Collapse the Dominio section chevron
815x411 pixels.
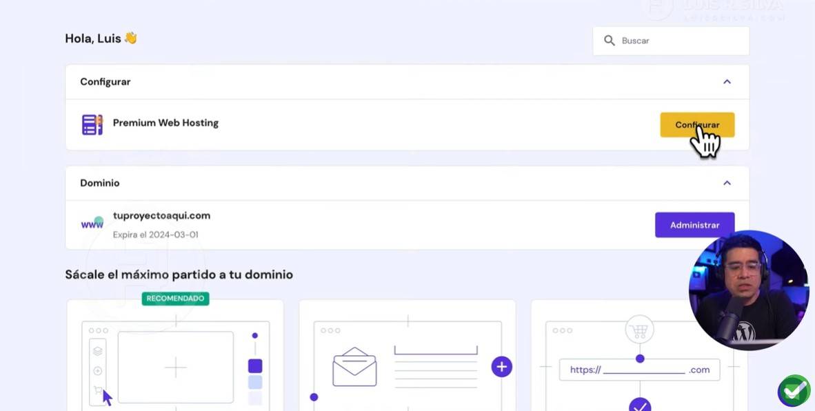[727, 183]
